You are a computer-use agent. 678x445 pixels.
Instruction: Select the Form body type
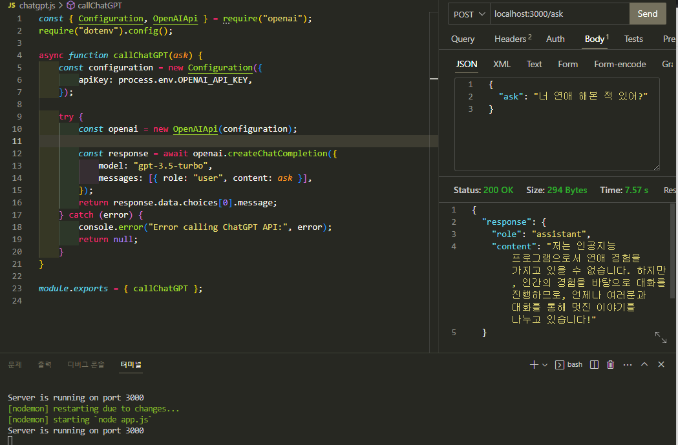point(567,64)
